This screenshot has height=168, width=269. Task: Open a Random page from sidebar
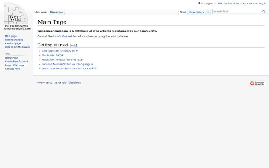(13, 43)
